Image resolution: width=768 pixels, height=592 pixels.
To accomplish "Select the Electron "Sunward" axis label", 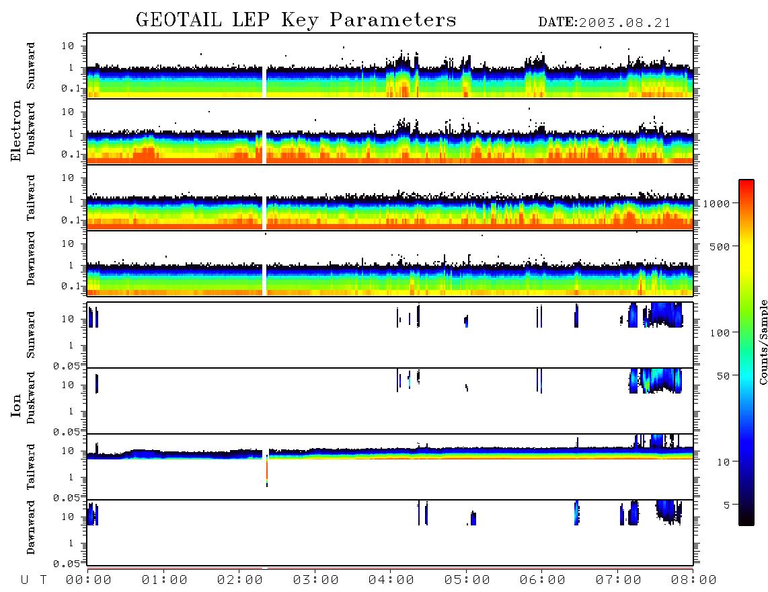I will [31, 66].
